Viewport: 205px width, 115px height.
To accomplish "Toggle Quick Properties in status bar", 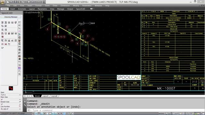I will tap(67, 114).
